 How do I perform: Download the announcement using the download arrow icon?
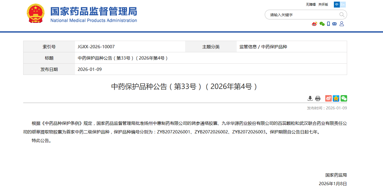pos(310,98)
